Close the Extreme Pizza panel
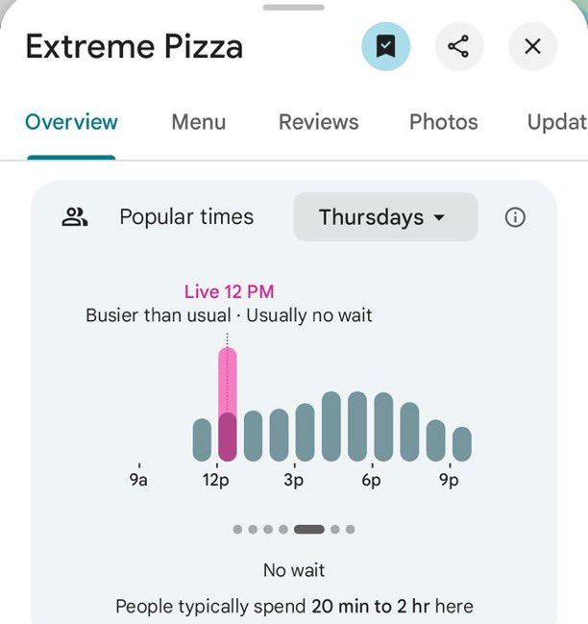Screen dimensions: 588x624 pos(533,46)
